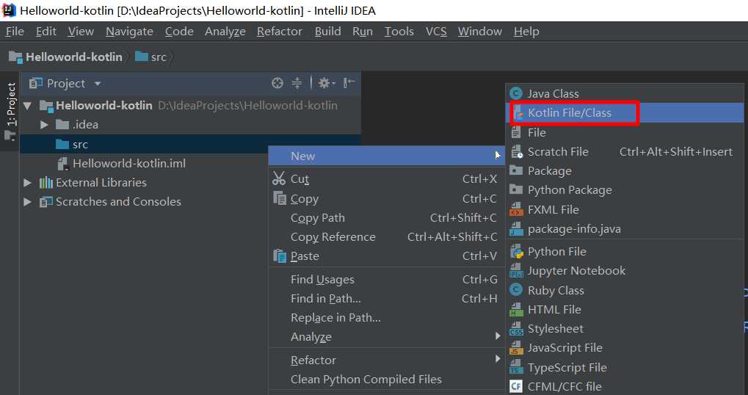Click the collapse all icon in Project panel
Image resolution: width=748 pixels, height=395 pixels.
click(297, 83)
